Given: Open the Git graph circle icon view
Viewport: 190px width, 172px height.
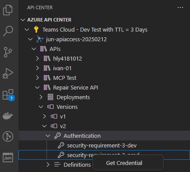Looking at the screenshot, I should 8,136.
